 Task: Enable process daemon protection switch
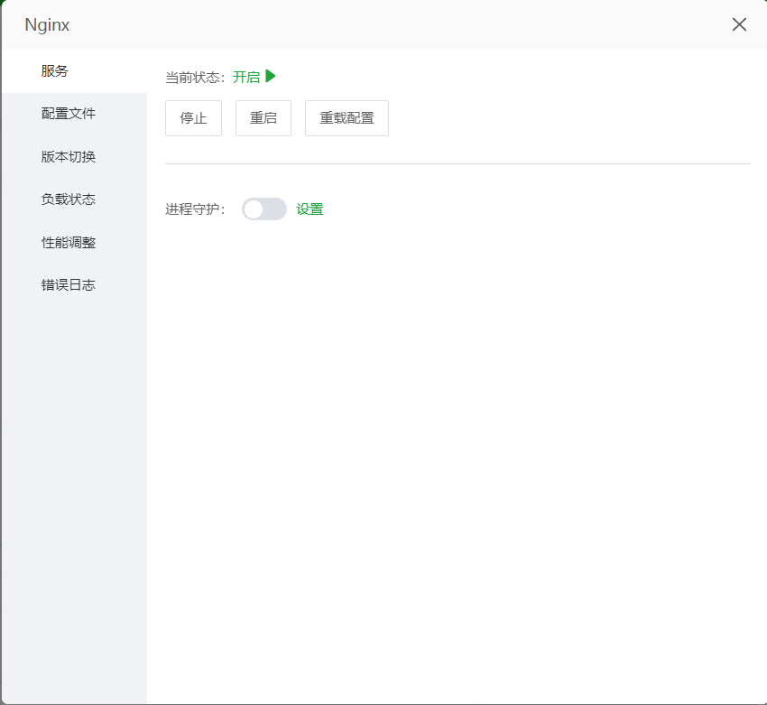263,209
